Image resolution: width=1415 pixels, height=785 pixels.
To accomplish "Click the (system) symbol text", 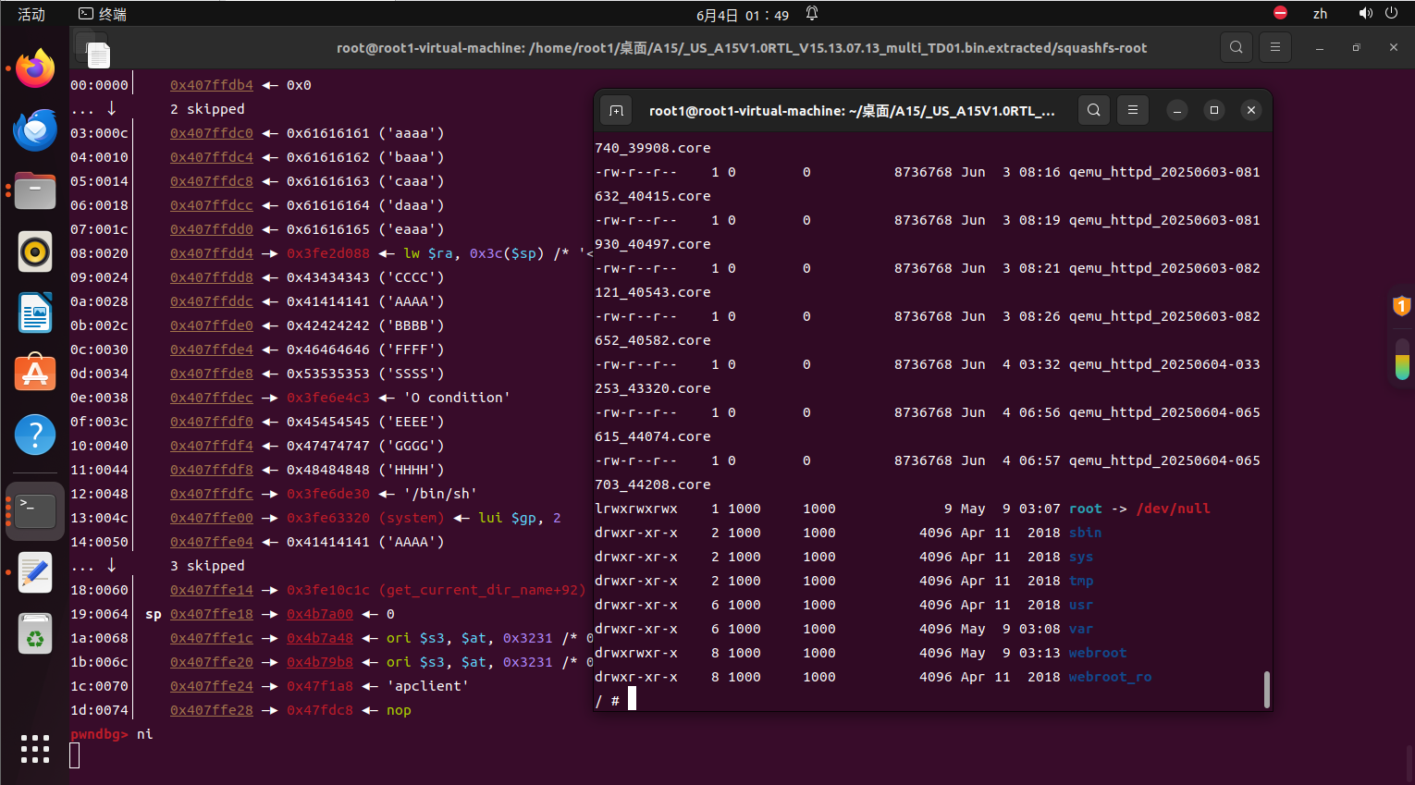I will 412,518.
